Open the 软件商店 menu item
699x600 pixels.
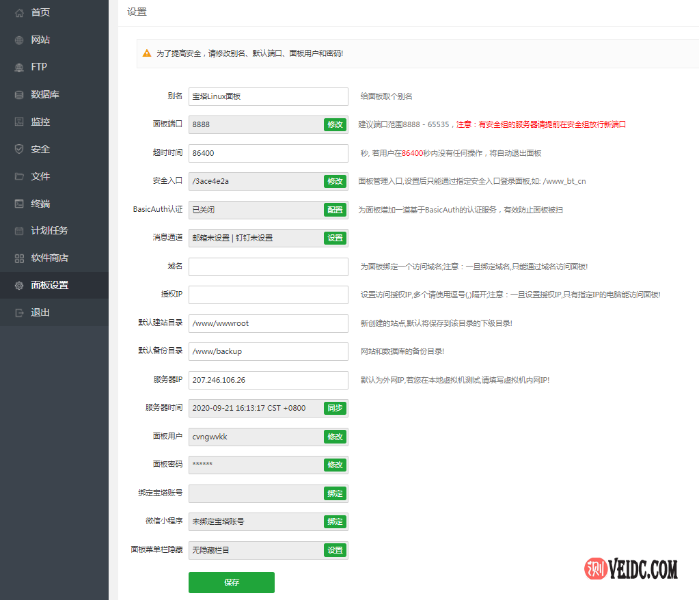coord(49,258)
